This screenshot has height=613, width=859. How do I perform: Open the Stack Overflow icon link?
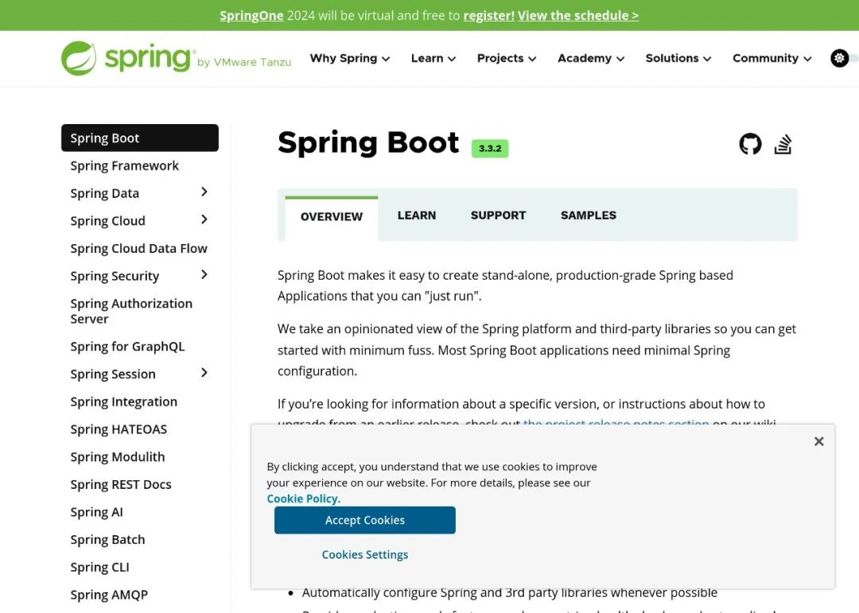coord(783,144)
